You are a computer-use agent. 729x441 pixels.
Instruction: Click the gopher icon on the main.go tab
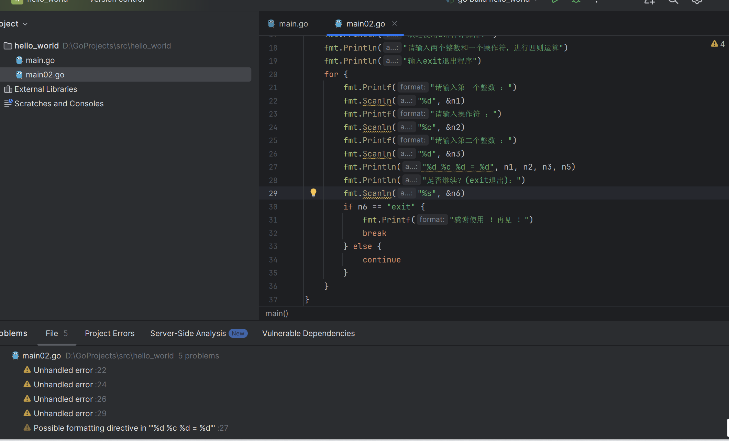(271, 23)
